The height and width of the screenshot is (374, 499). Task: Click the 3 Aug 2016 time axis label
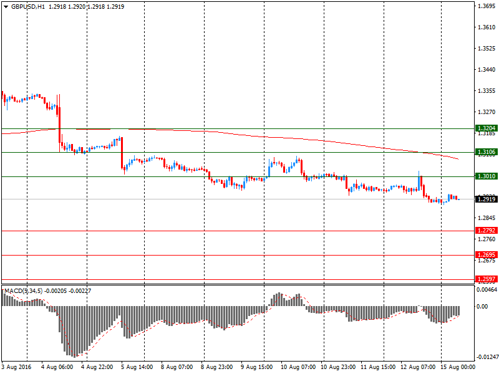click(16, 367)
